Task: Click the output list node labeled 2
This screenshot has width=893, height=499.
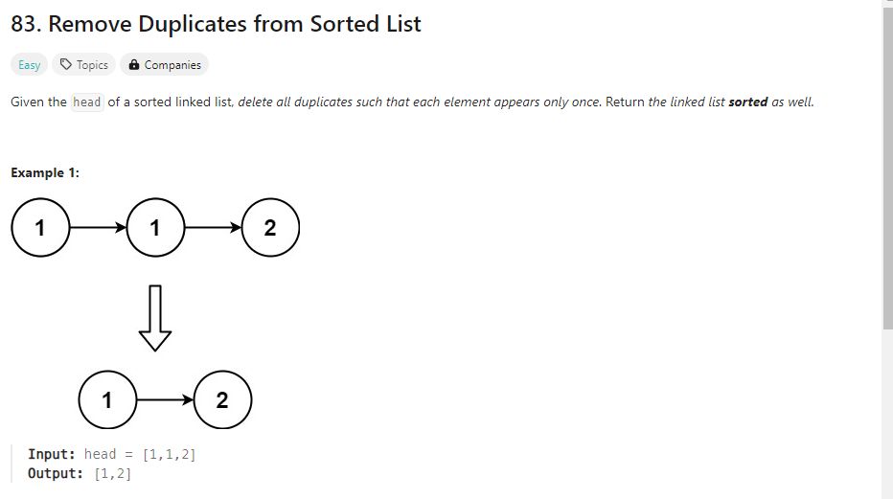Action: [222, 400]
